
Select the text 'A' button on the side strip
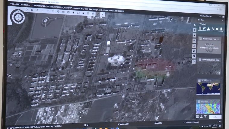[x=194, y=46]
